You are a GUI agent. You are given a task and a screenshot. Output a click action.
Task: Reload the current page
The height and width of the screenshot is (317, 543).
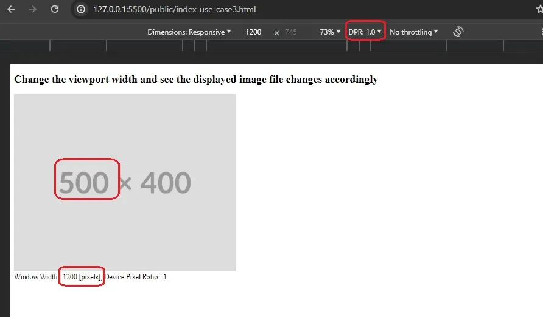55,10
